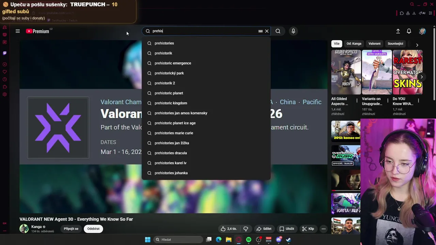This screenshot has width=436, height=245.
Task: Select 'prehistoric kingdom' suggestion
Action: [206, 103]
